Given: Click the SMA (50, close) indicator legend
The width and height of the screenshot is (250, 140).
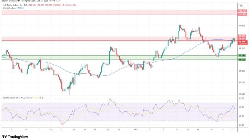Looking at the screenshot, I should 9,8.
